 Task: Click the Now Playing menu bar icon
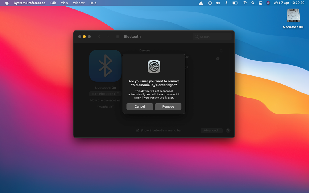point(210,3)
